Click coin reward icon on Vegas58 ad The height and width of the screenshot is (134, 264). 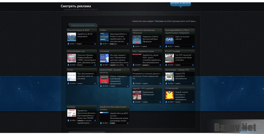tap(134, 102)
